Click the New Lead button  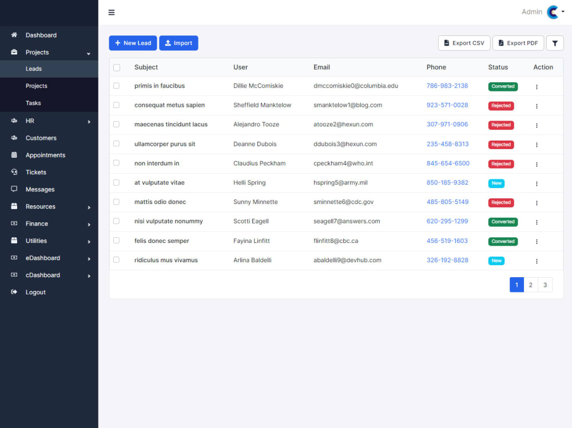[x=133, y=42]
